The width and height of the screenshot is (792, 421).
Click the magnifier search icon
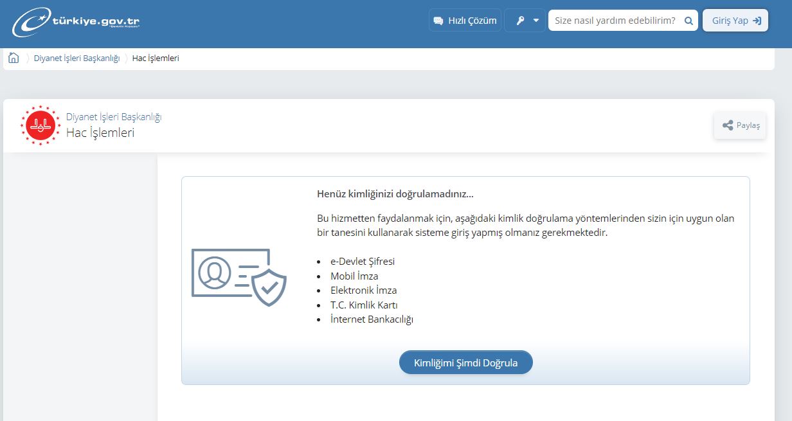click(688, 21)
